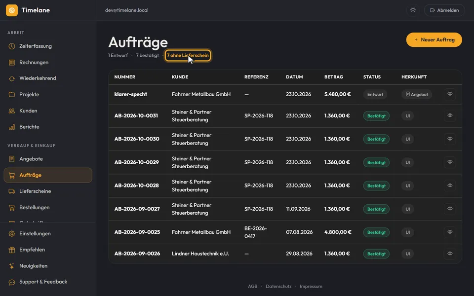
Task: Open the Impressum footer link
Action: [311, 286]
